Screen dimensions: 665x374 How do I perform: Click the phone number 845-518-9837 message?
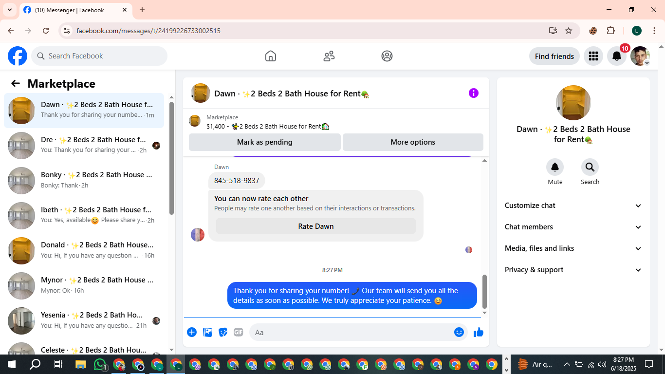tap(237, 181)
